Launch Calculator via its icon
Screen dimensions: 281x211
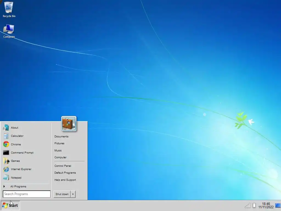[6, 136]
